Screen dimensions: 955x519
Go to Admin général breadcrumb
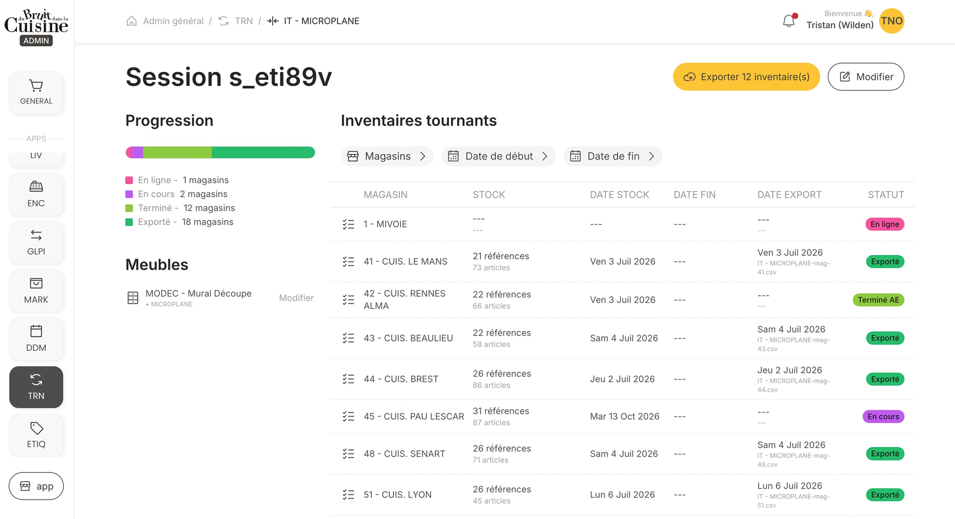tap(173, 21)
